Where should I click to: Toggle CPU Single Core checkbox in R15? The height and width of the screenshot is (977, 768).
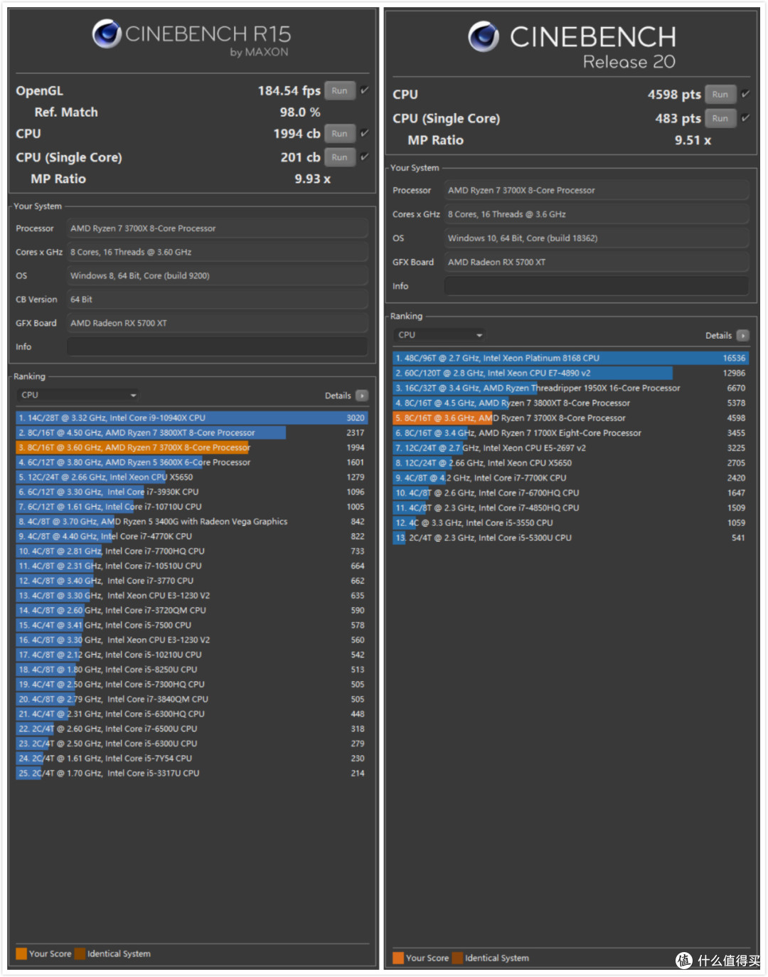pyautogui.click(x=364, y=157)
